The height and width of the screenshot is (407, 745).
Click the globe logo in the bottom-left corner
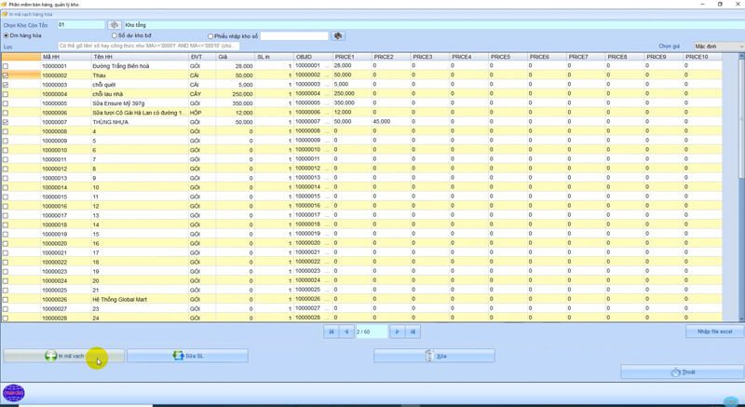[13, 394]
